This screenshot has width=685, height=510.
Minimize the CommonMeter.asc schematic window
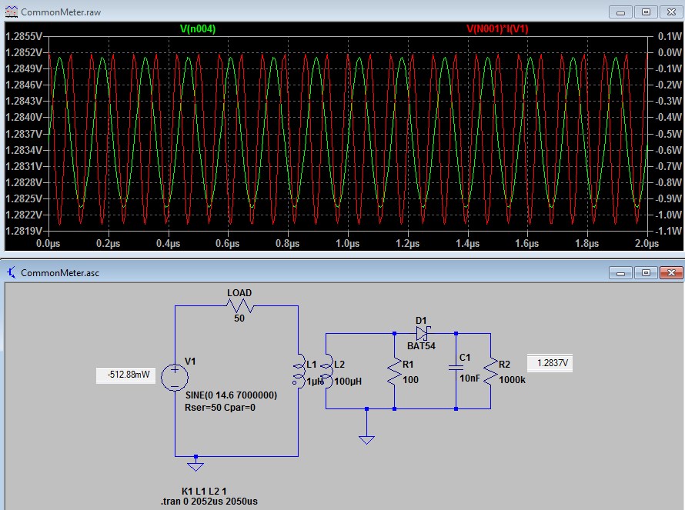pos(623,273)
